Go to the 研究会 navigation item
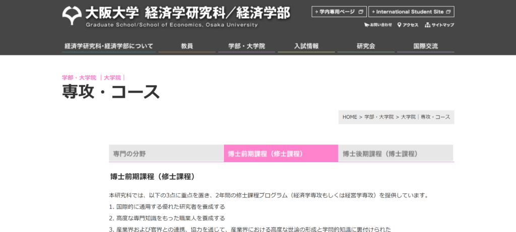Screen dimensions: 516x232 click(x=366, y=46)
